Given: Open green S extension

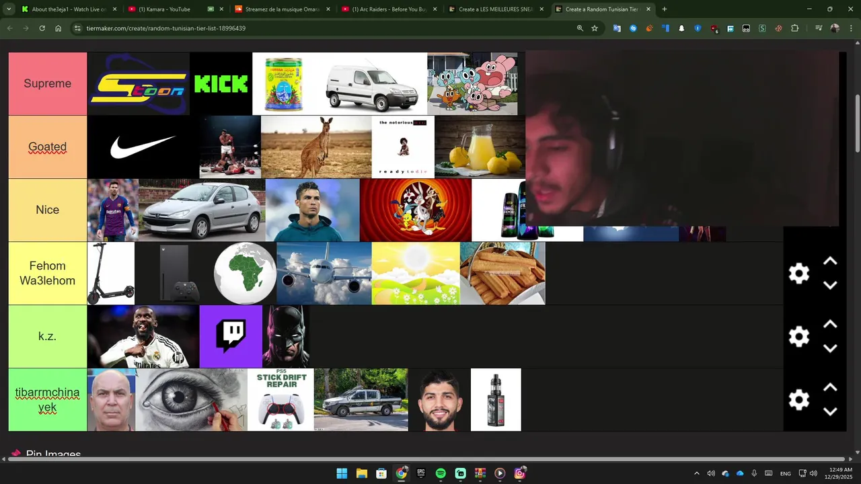Looking at the screenshot, I should tap(762, 28).
